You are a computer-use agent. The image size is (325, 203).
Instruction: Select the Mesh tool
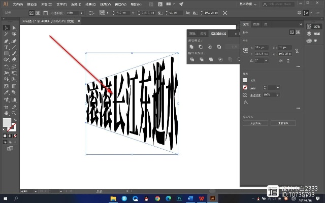tap(6, 86)
